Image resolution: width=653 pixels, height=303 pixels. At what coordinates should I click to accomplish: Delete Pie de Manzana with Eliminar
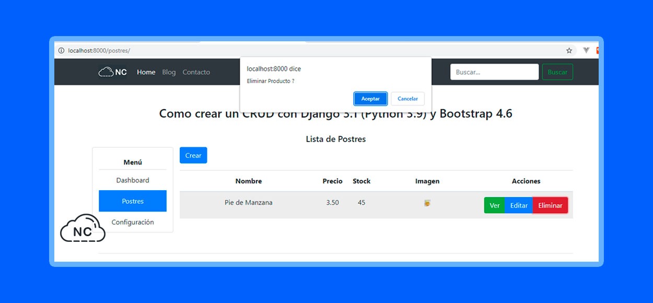(550, 205)
